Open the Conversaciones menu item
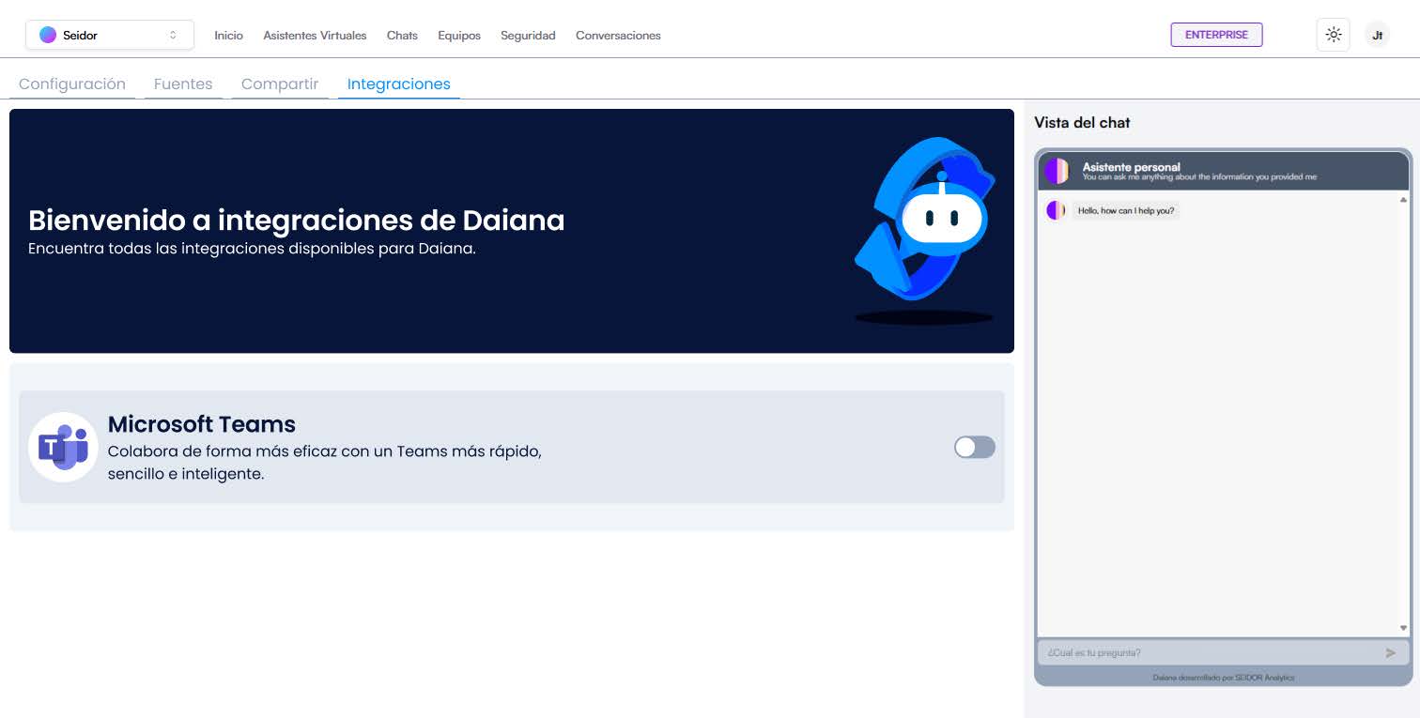Screen dimensions: 1420x718 [x=618, y=36]
